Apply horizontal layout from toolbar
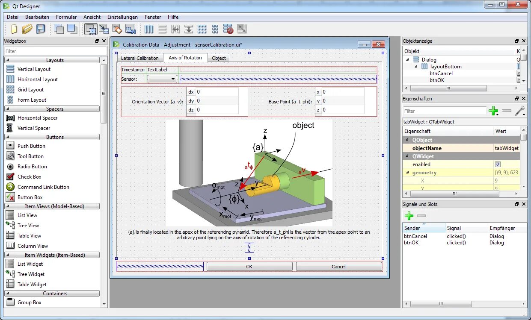Viewport: 531px width, 320px height. click(x=149, y=29)
